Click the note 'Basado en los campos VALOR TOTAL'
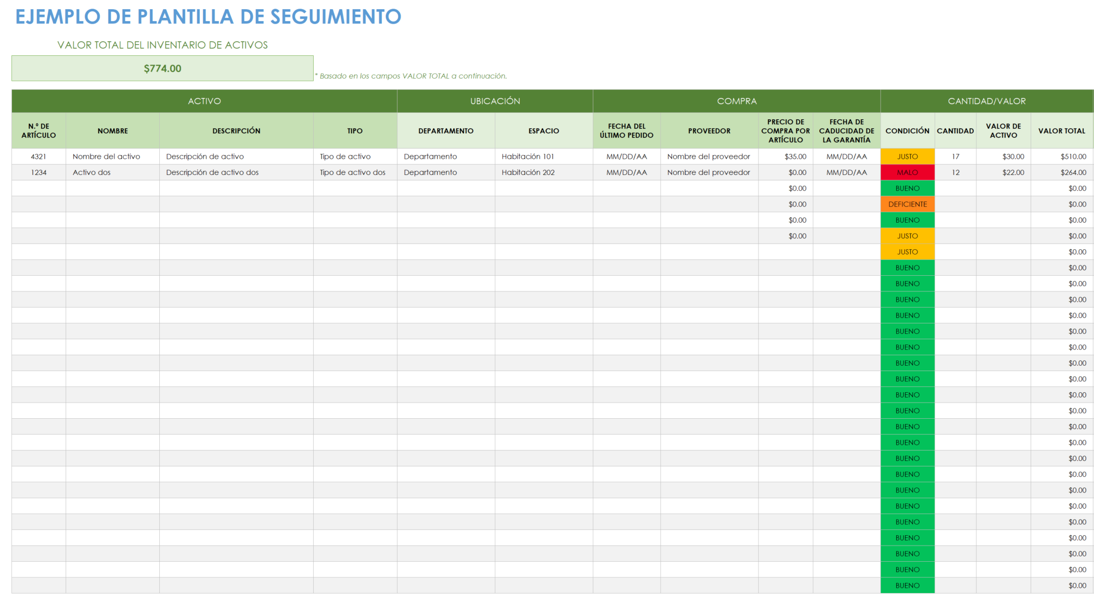1094x597 pixels. pyautogui.click(x=411, y=76)
